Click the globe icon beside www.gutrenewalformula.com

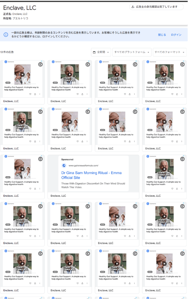64,166
